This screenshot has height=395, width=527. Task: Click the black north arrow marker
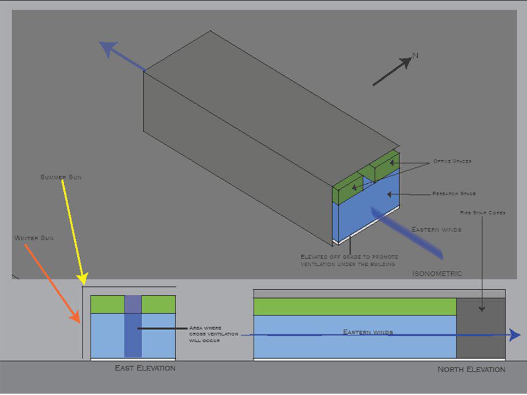coord(392,71)
